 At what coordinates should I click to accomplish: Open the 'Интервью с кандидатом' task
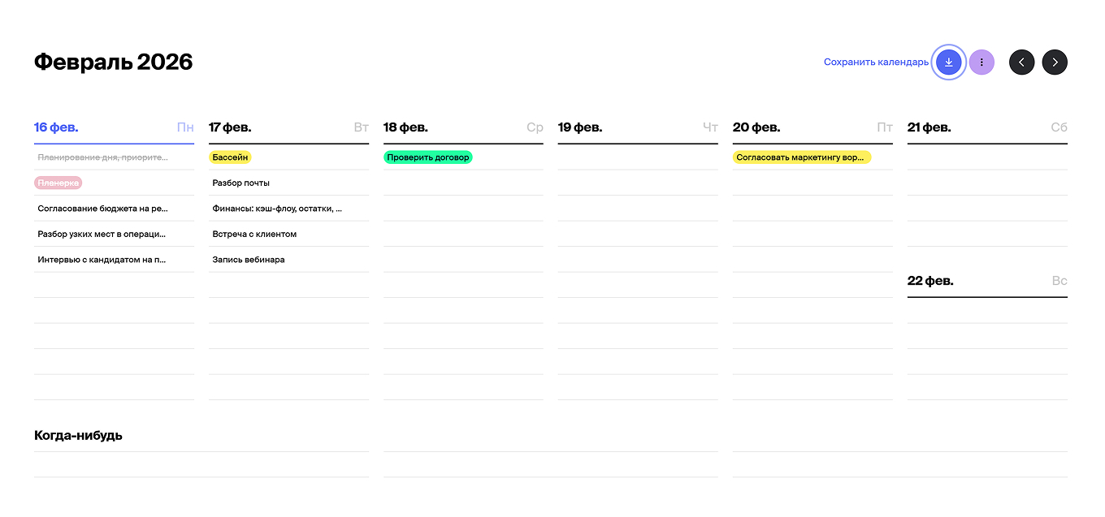[102, 261]
